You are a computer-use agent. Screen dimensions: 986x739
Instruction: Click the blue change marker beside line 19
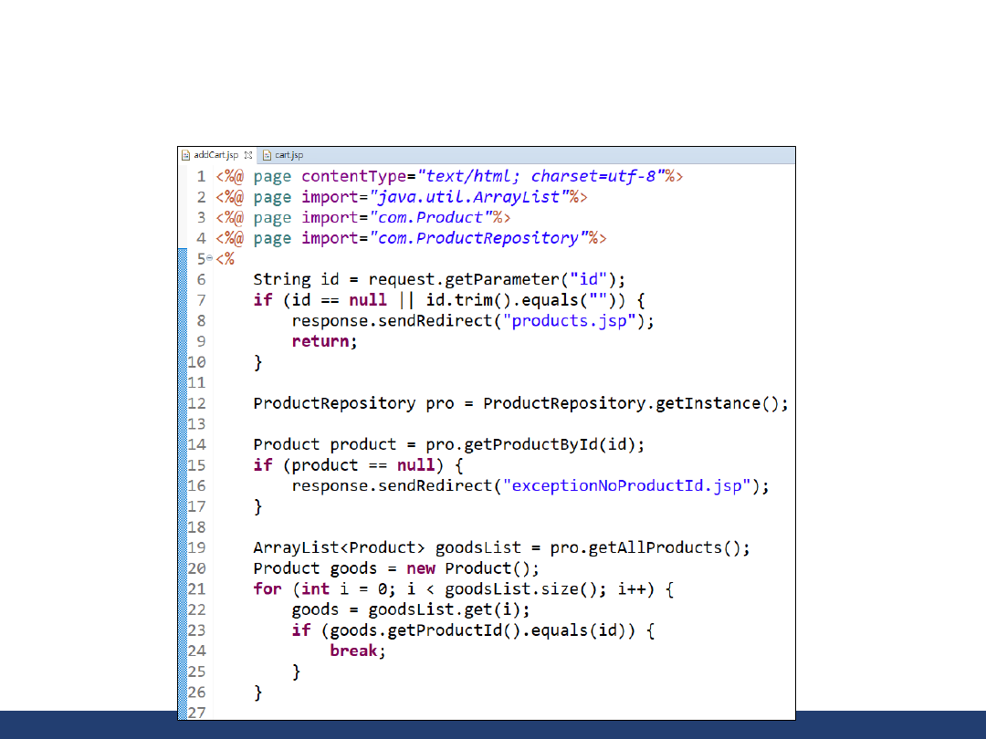tap(182, 547)
